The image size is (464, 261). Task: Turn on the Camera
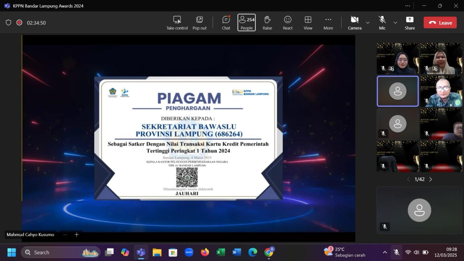(x=354, y=23)
